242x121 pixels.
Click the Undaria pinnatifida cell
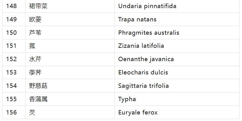[177, 6]
